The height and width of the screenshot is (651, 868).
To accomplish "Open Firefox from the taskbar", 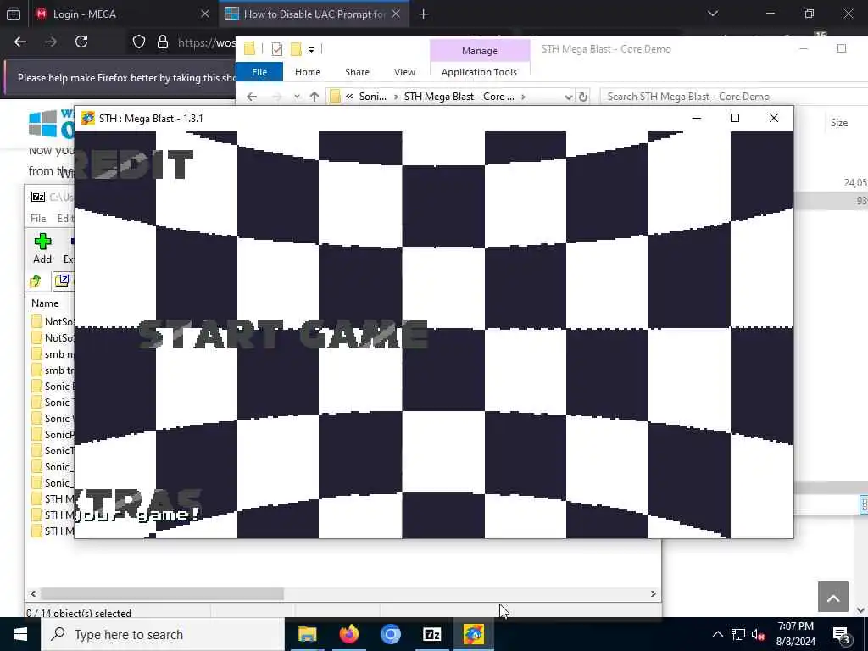I will point(348,634).
